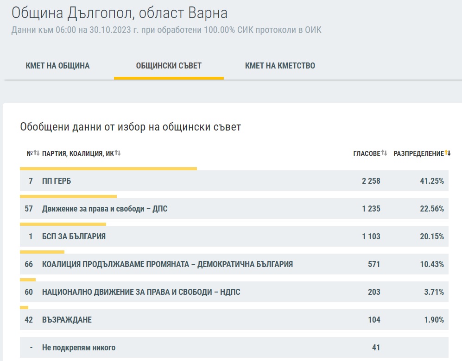Click the 2 258 votes value
462x361 pixels.
[371, 180]
